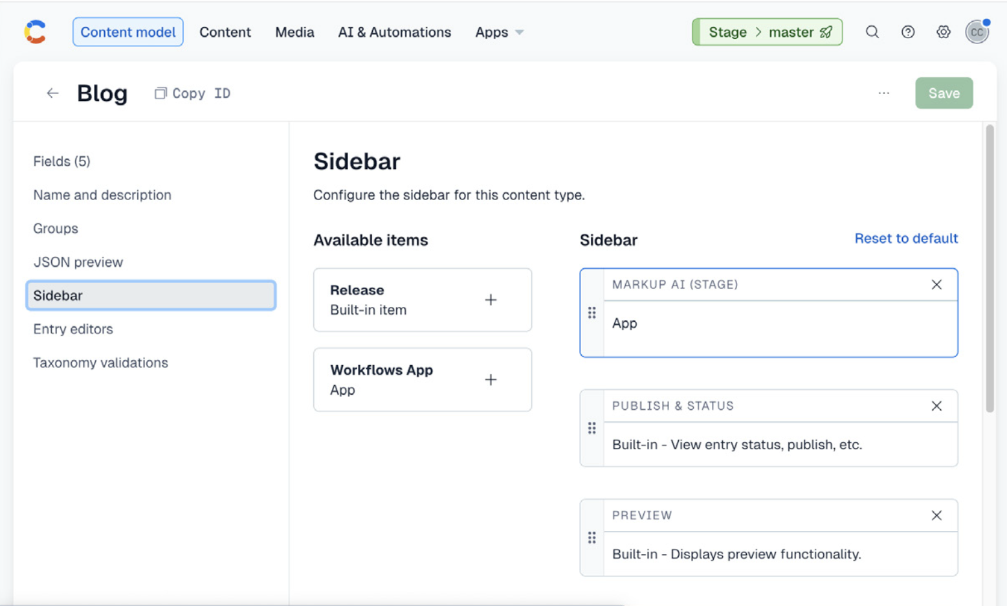Remove Publish & Status from the sidebar
This screenshot has height=606, width=1007.
click(x=936, y=406)
